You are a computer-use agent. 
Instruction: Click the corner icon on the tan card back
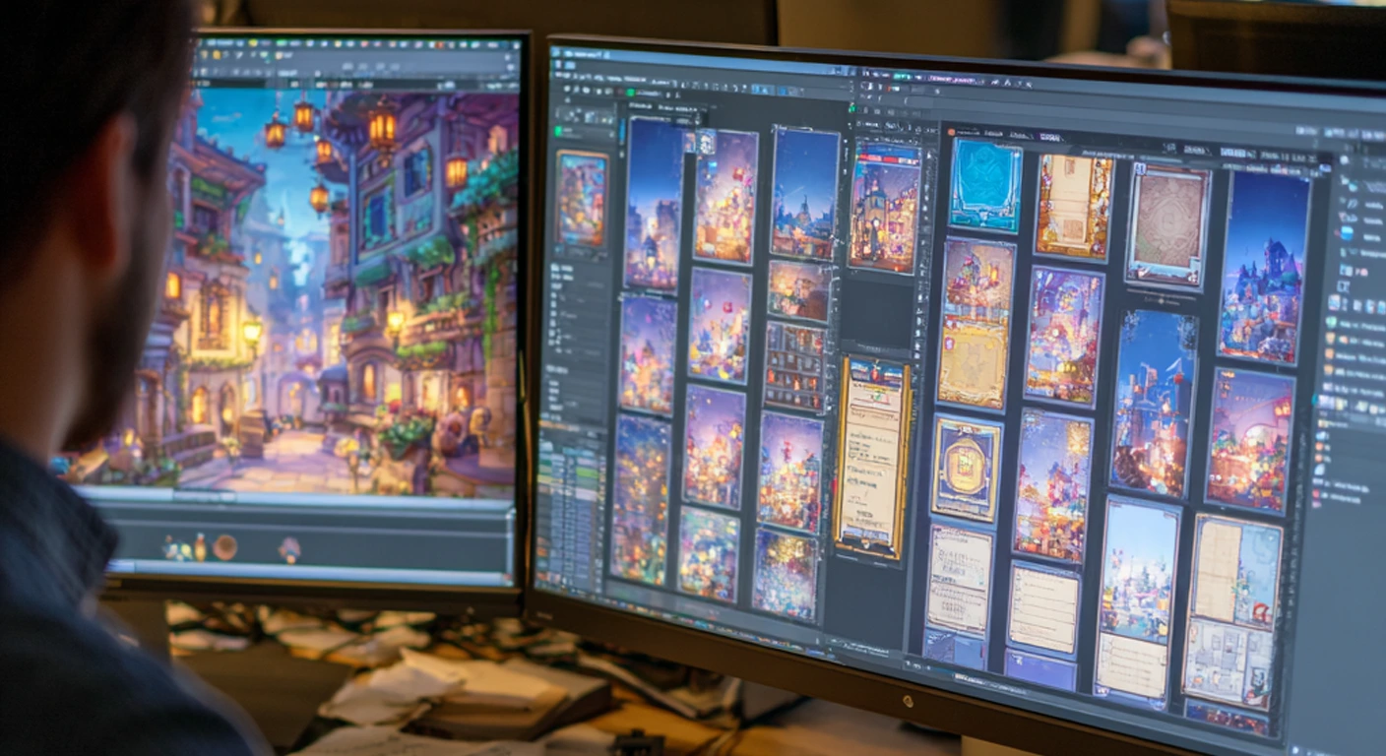(1139, 170)
